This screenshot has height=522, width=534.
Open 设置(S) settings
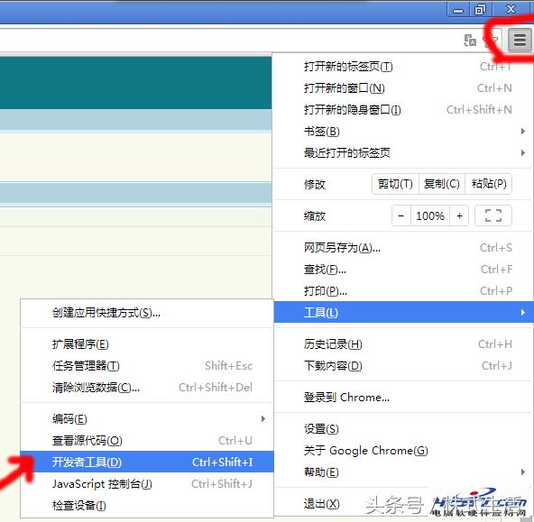[x=403, y=429]
